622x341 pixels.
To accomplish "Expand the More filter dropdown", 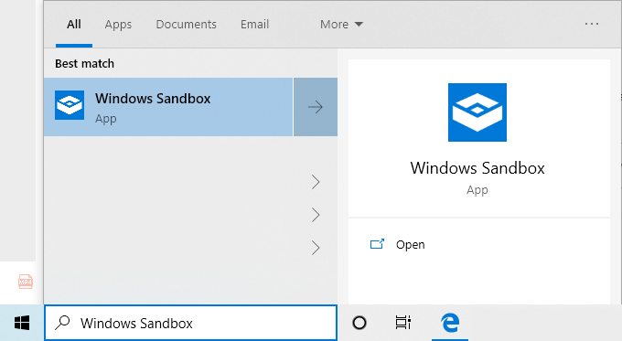I will point(341,24).
